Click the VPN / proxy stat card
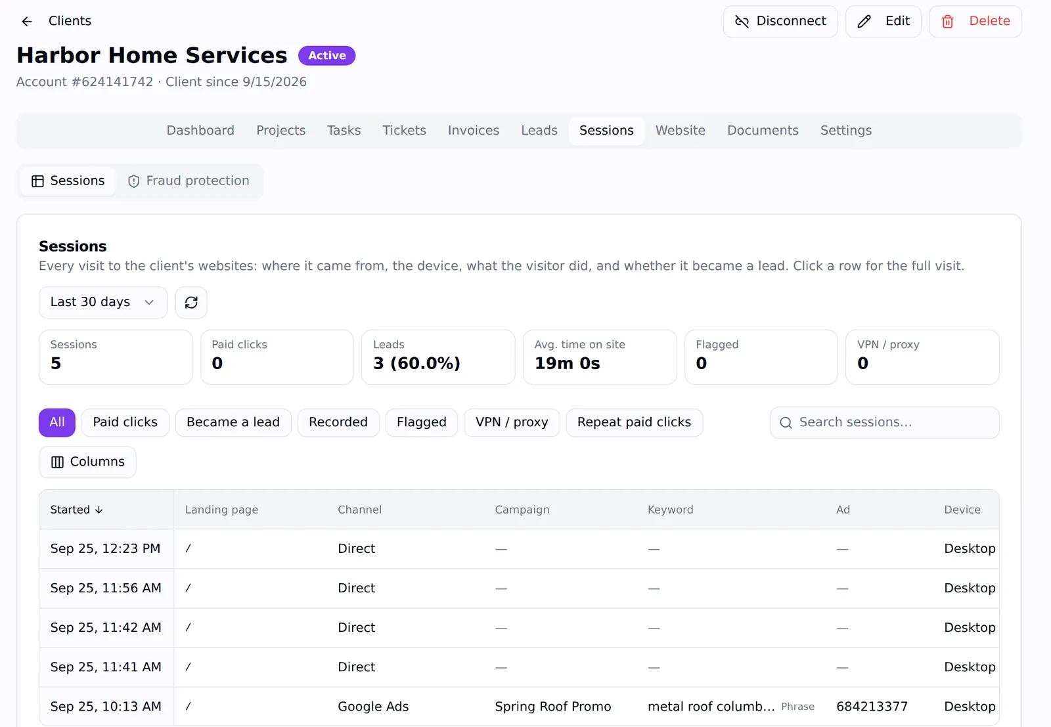 coord(922,357)
